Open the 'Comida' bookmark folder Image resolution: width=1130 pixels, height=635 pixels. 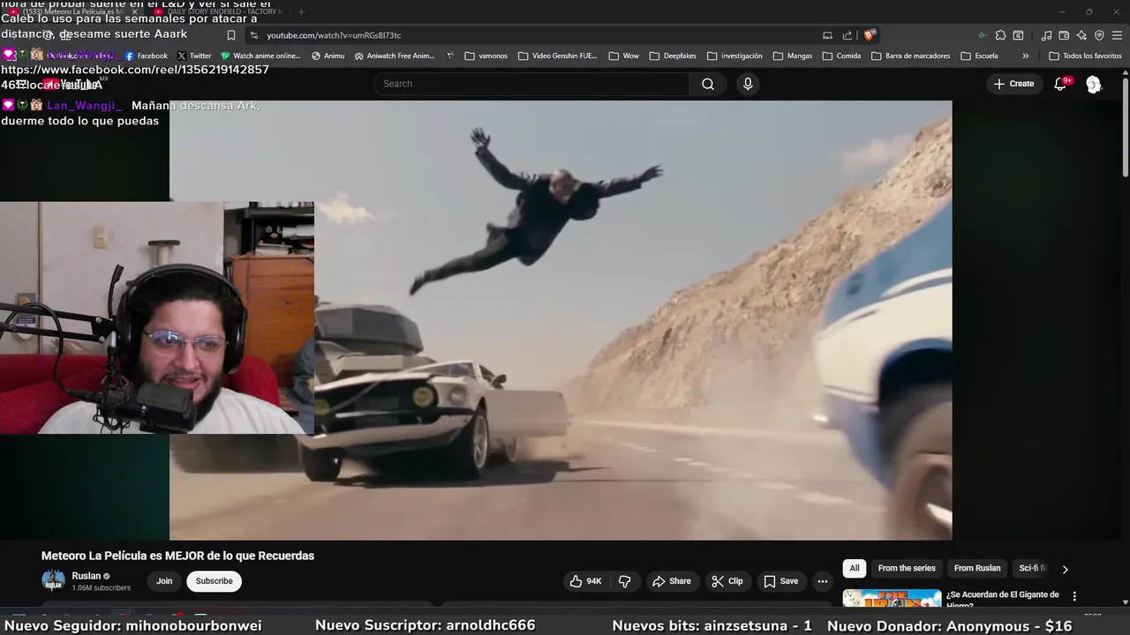(841, 56)
